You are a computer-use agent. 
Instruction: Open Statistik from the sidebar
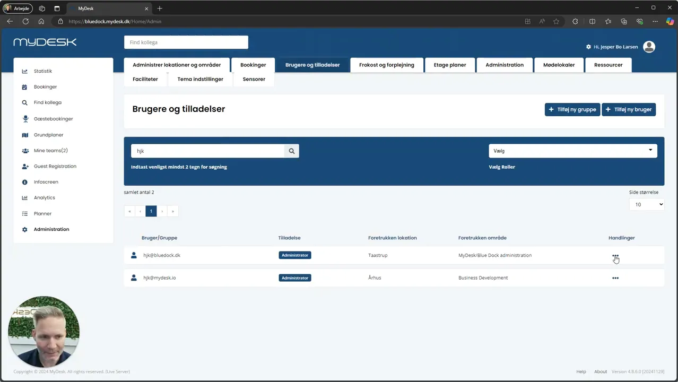pyautogui.click(x=42, y=71)
